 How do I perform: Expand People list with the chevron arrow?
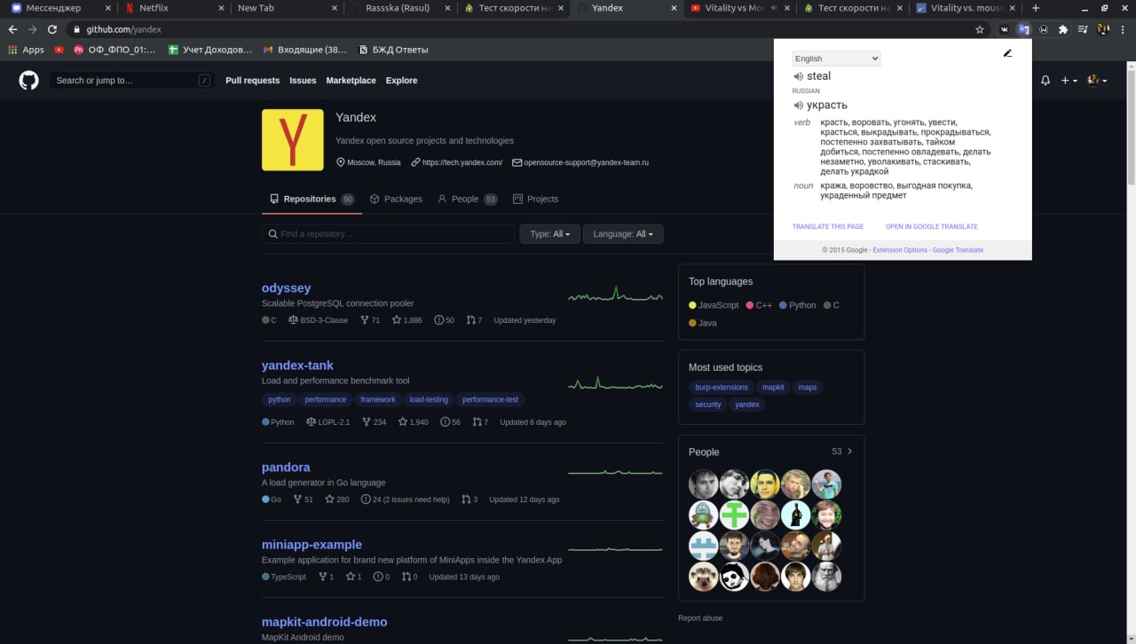(850, 452)
